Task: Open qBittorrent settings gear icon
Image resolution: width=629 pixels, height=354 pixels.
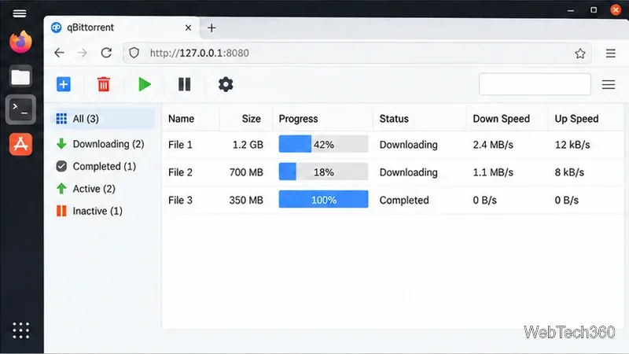Action: pos(226,84)
